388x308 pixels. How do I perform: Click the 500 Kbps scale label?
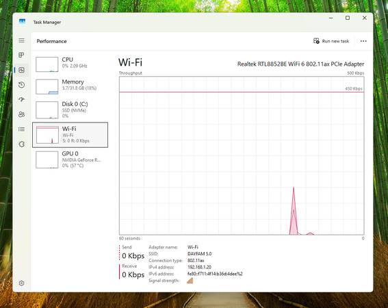[x=356, y=73]
